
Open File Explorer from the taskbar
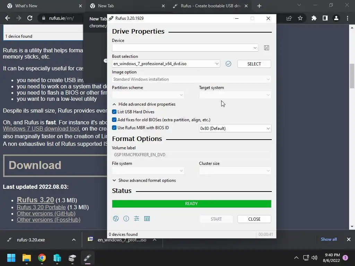26,258
